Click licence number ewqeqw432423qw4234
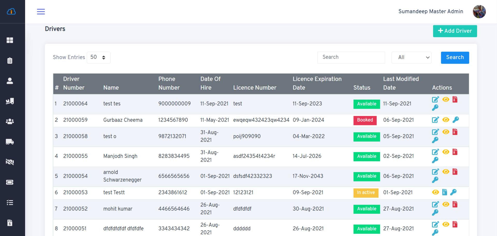This screenshot has width=497, height=236. [261, 120]
